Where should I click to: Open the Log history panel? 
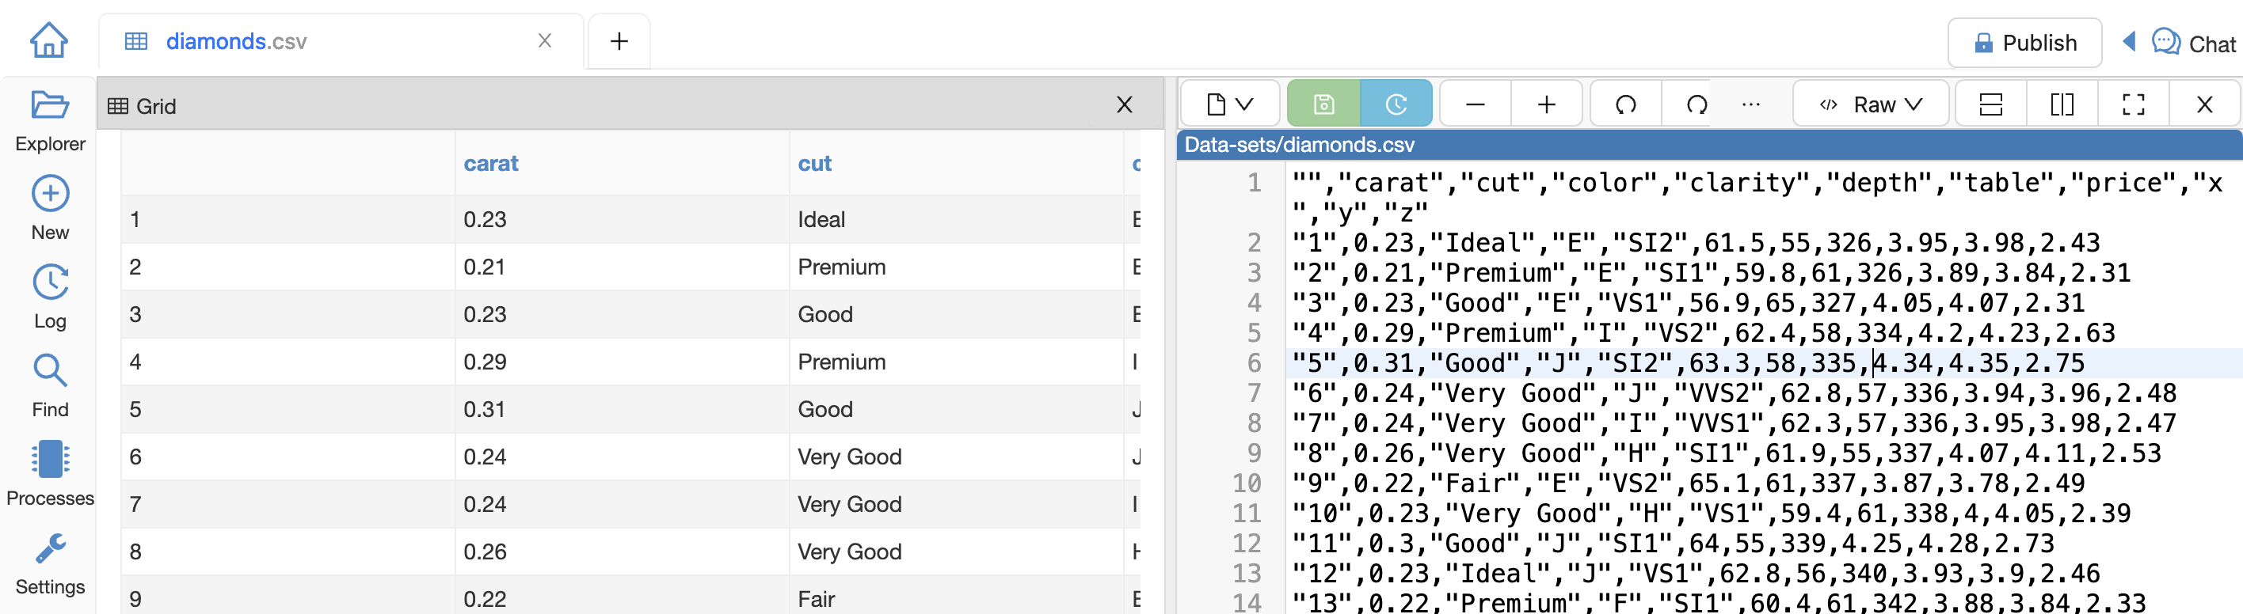pos(50,297)
